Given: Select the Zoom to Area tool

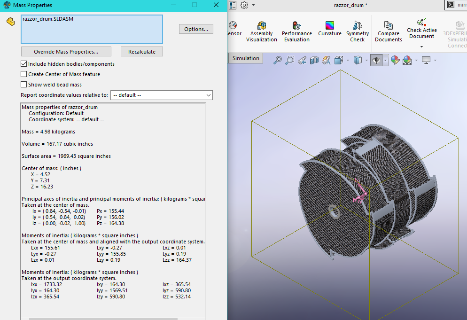Looking at the screenshot, I should [290, 60].
